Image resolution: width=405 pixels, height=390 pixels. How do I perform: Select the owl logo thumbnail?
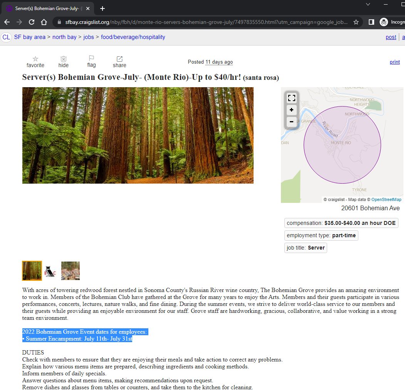point(50,271)
